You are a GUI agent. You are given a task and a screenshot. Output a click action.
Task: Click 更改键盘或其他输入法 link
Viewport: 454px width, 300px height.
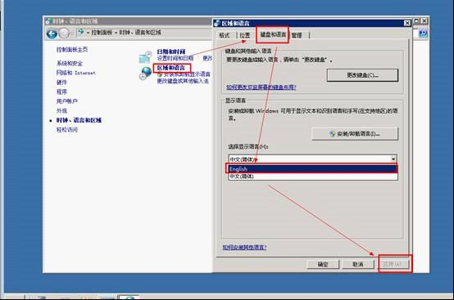(x=183, y=81)
